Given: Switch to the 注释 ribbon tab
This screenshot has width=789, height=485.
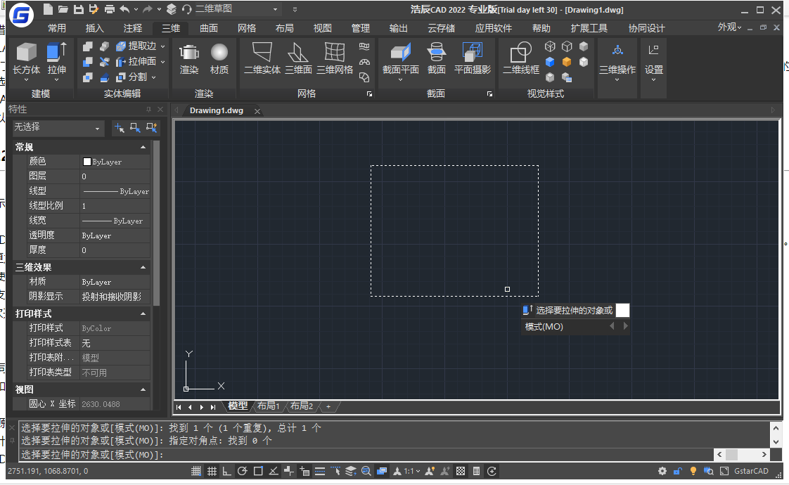Looking at the screenshot, I should (133, 28).
